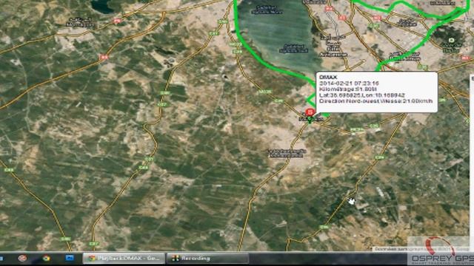The height and width of the screenshot is (266, 474).
Task: Click the Direction Nord-ouest Vitesse line
Action: (376, 101)
